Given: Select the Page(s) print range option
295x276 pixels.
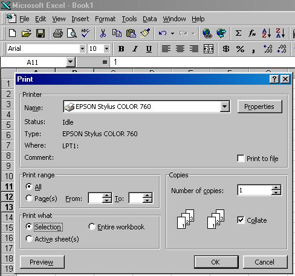Looking at the screenshot, I should point(29,198).
